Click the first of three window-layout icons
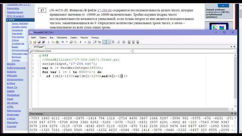The width and height of the screenshot is (242, 136). (x=129, y=42)
